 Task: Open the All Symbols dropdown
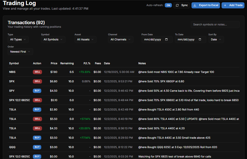(53, 39)
